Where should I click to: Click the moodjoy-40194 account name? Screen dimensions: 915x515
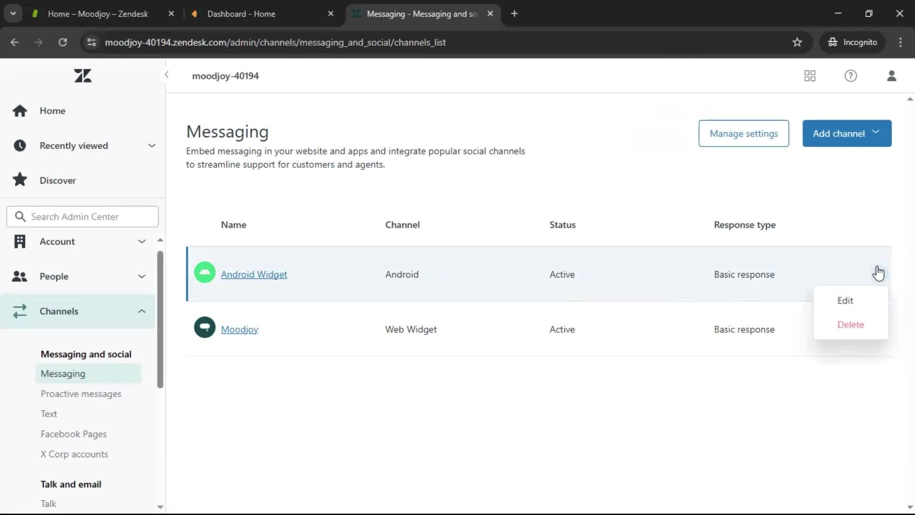(x=225, y=76)
